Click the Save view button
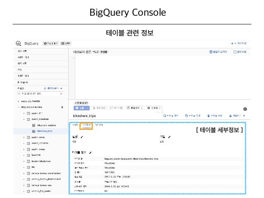Screen dimensions: 264x198 116,108
